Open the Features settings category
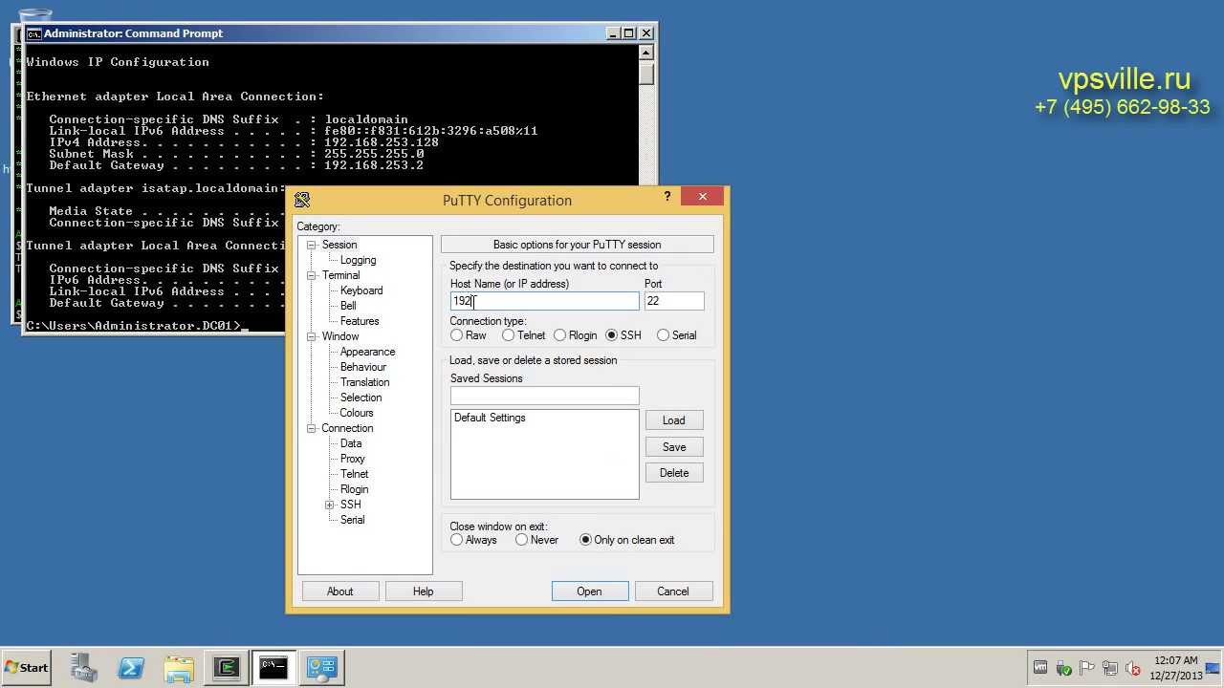The height and width of the screenshot is (688, 1224). pos(360,321)
